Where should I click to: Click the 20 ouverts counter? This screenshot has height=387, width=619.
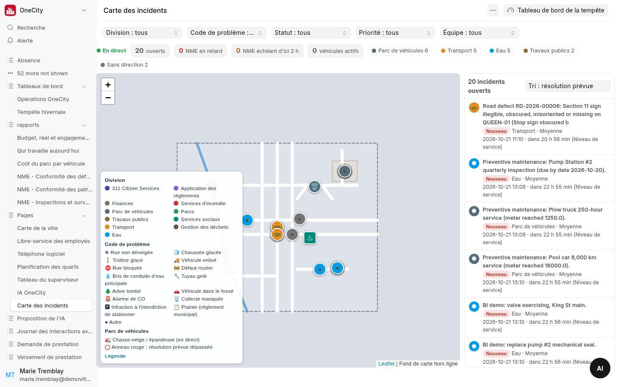(x=150, y=51)
